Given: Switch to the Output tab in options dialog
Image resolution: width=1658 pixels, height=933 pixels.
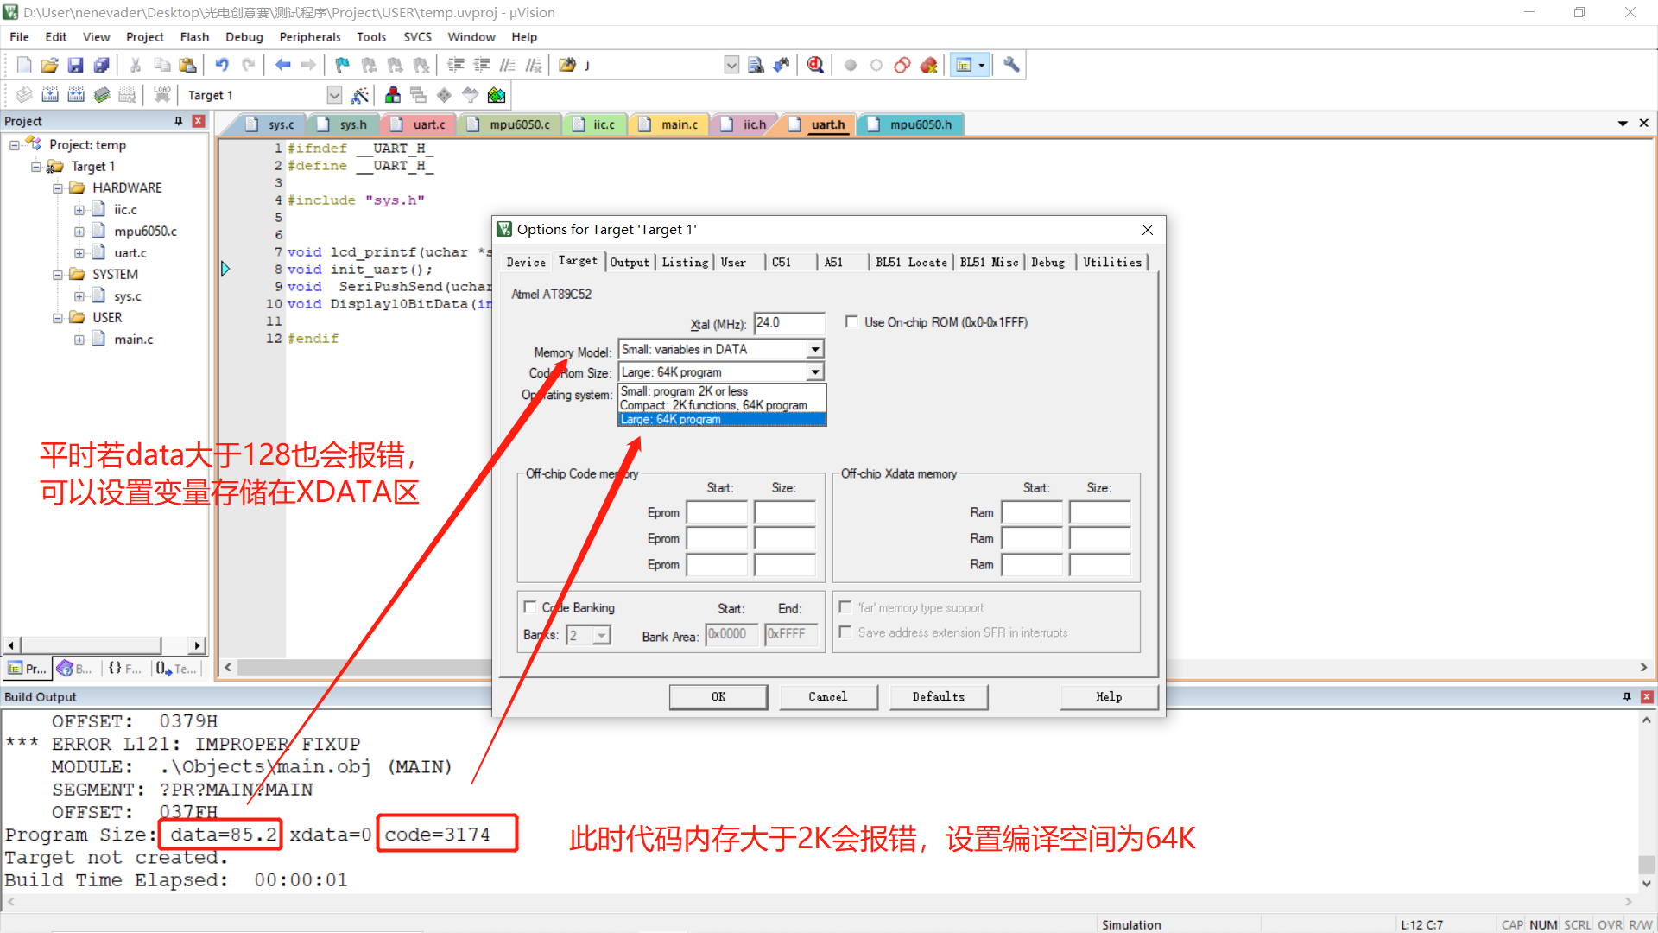Looking at the screenshot, I should click(630, 262).
